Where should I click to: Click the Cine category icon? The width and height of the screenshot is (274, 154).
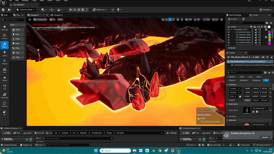(4, 70)
